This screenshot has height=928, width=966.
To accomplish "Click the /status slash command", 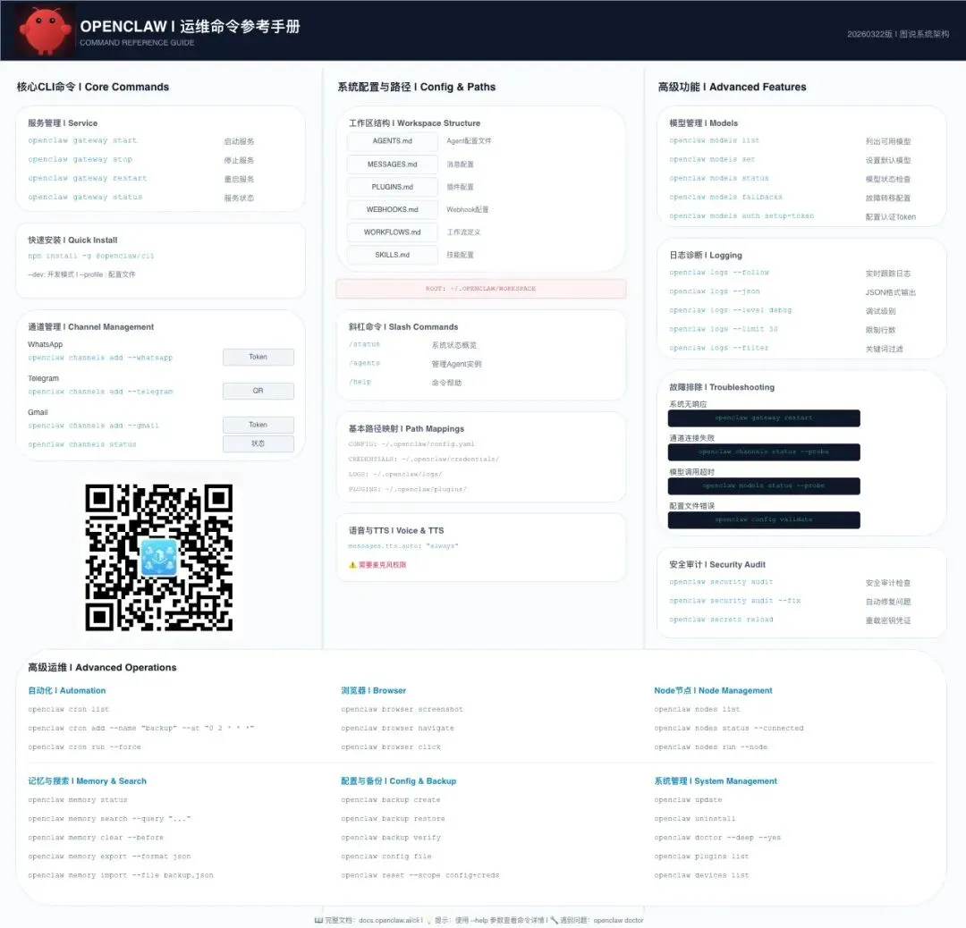I will point(365,345).
